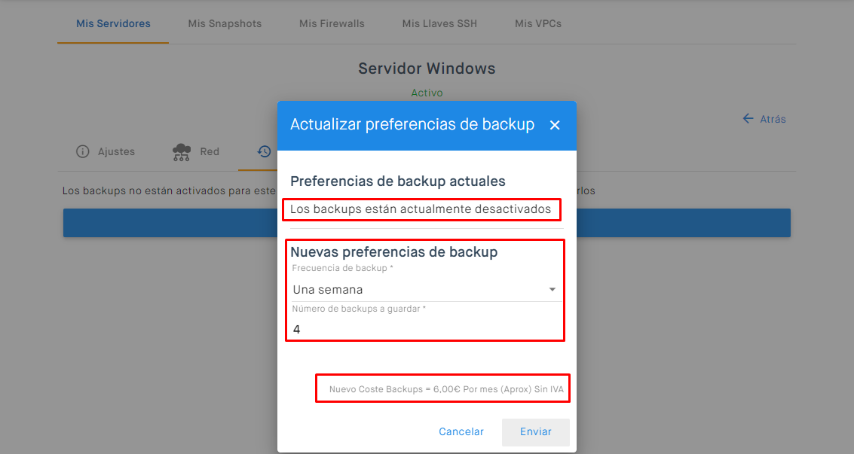Viewport: 854px width, 454px height.
Task: Go to the Mis Firewalls tab
Action: click(332, 23)
